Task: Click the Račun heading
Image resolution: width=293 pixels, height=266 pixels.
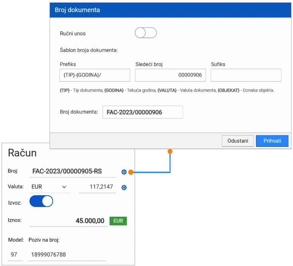Action: pos(22,153)
